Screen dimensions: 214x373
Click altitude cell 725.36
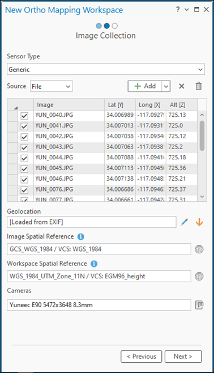tap(182, 169)
